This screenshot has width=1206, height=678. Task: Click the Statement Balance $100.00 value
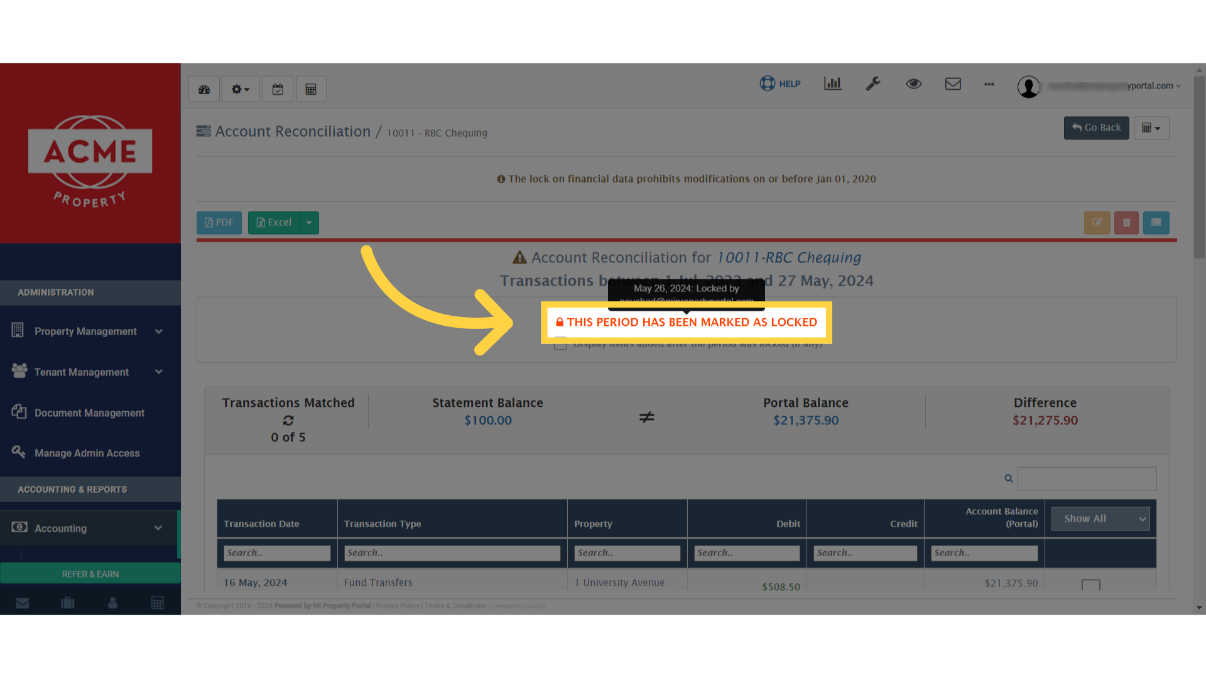(488, 421)
